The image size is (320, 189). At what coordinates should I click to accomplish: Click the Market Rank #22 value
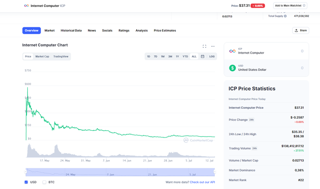pyautogui.click(x=301, y=180)
